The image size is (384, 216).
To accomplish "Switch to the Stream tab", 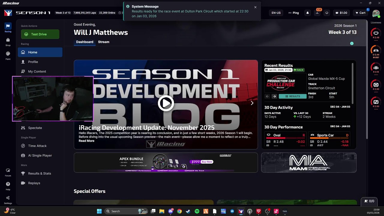I will tap(103, 42).
